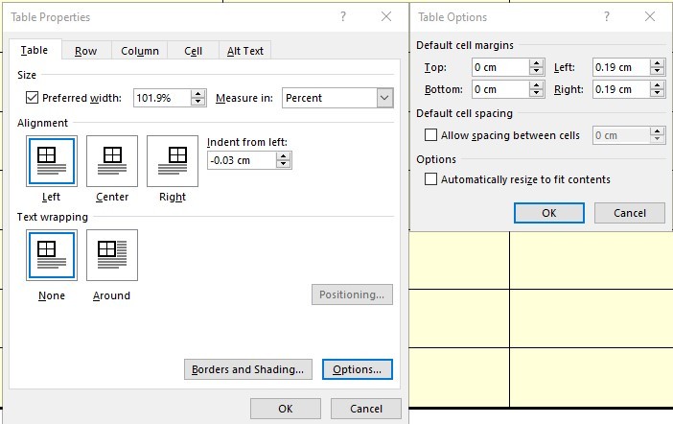Close the Table Properties dialog
Screen dimensions: 673x424
pos(386,16)
